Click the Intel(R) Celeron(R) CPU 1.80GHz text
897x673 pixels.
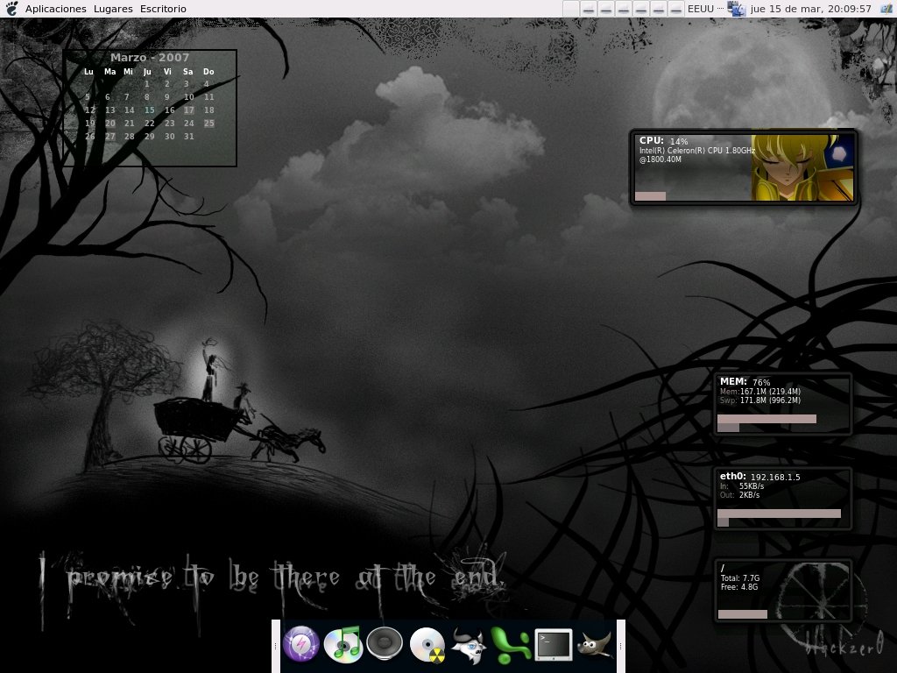[x=696, y=151]
